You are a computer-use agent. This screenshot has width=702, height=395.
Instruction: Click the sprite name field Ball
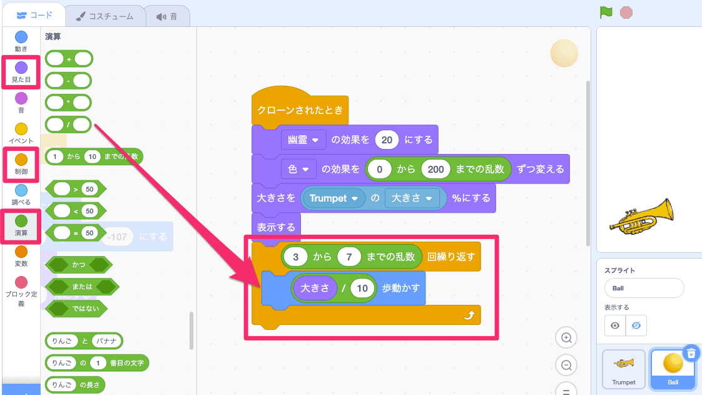pos(644,289)
